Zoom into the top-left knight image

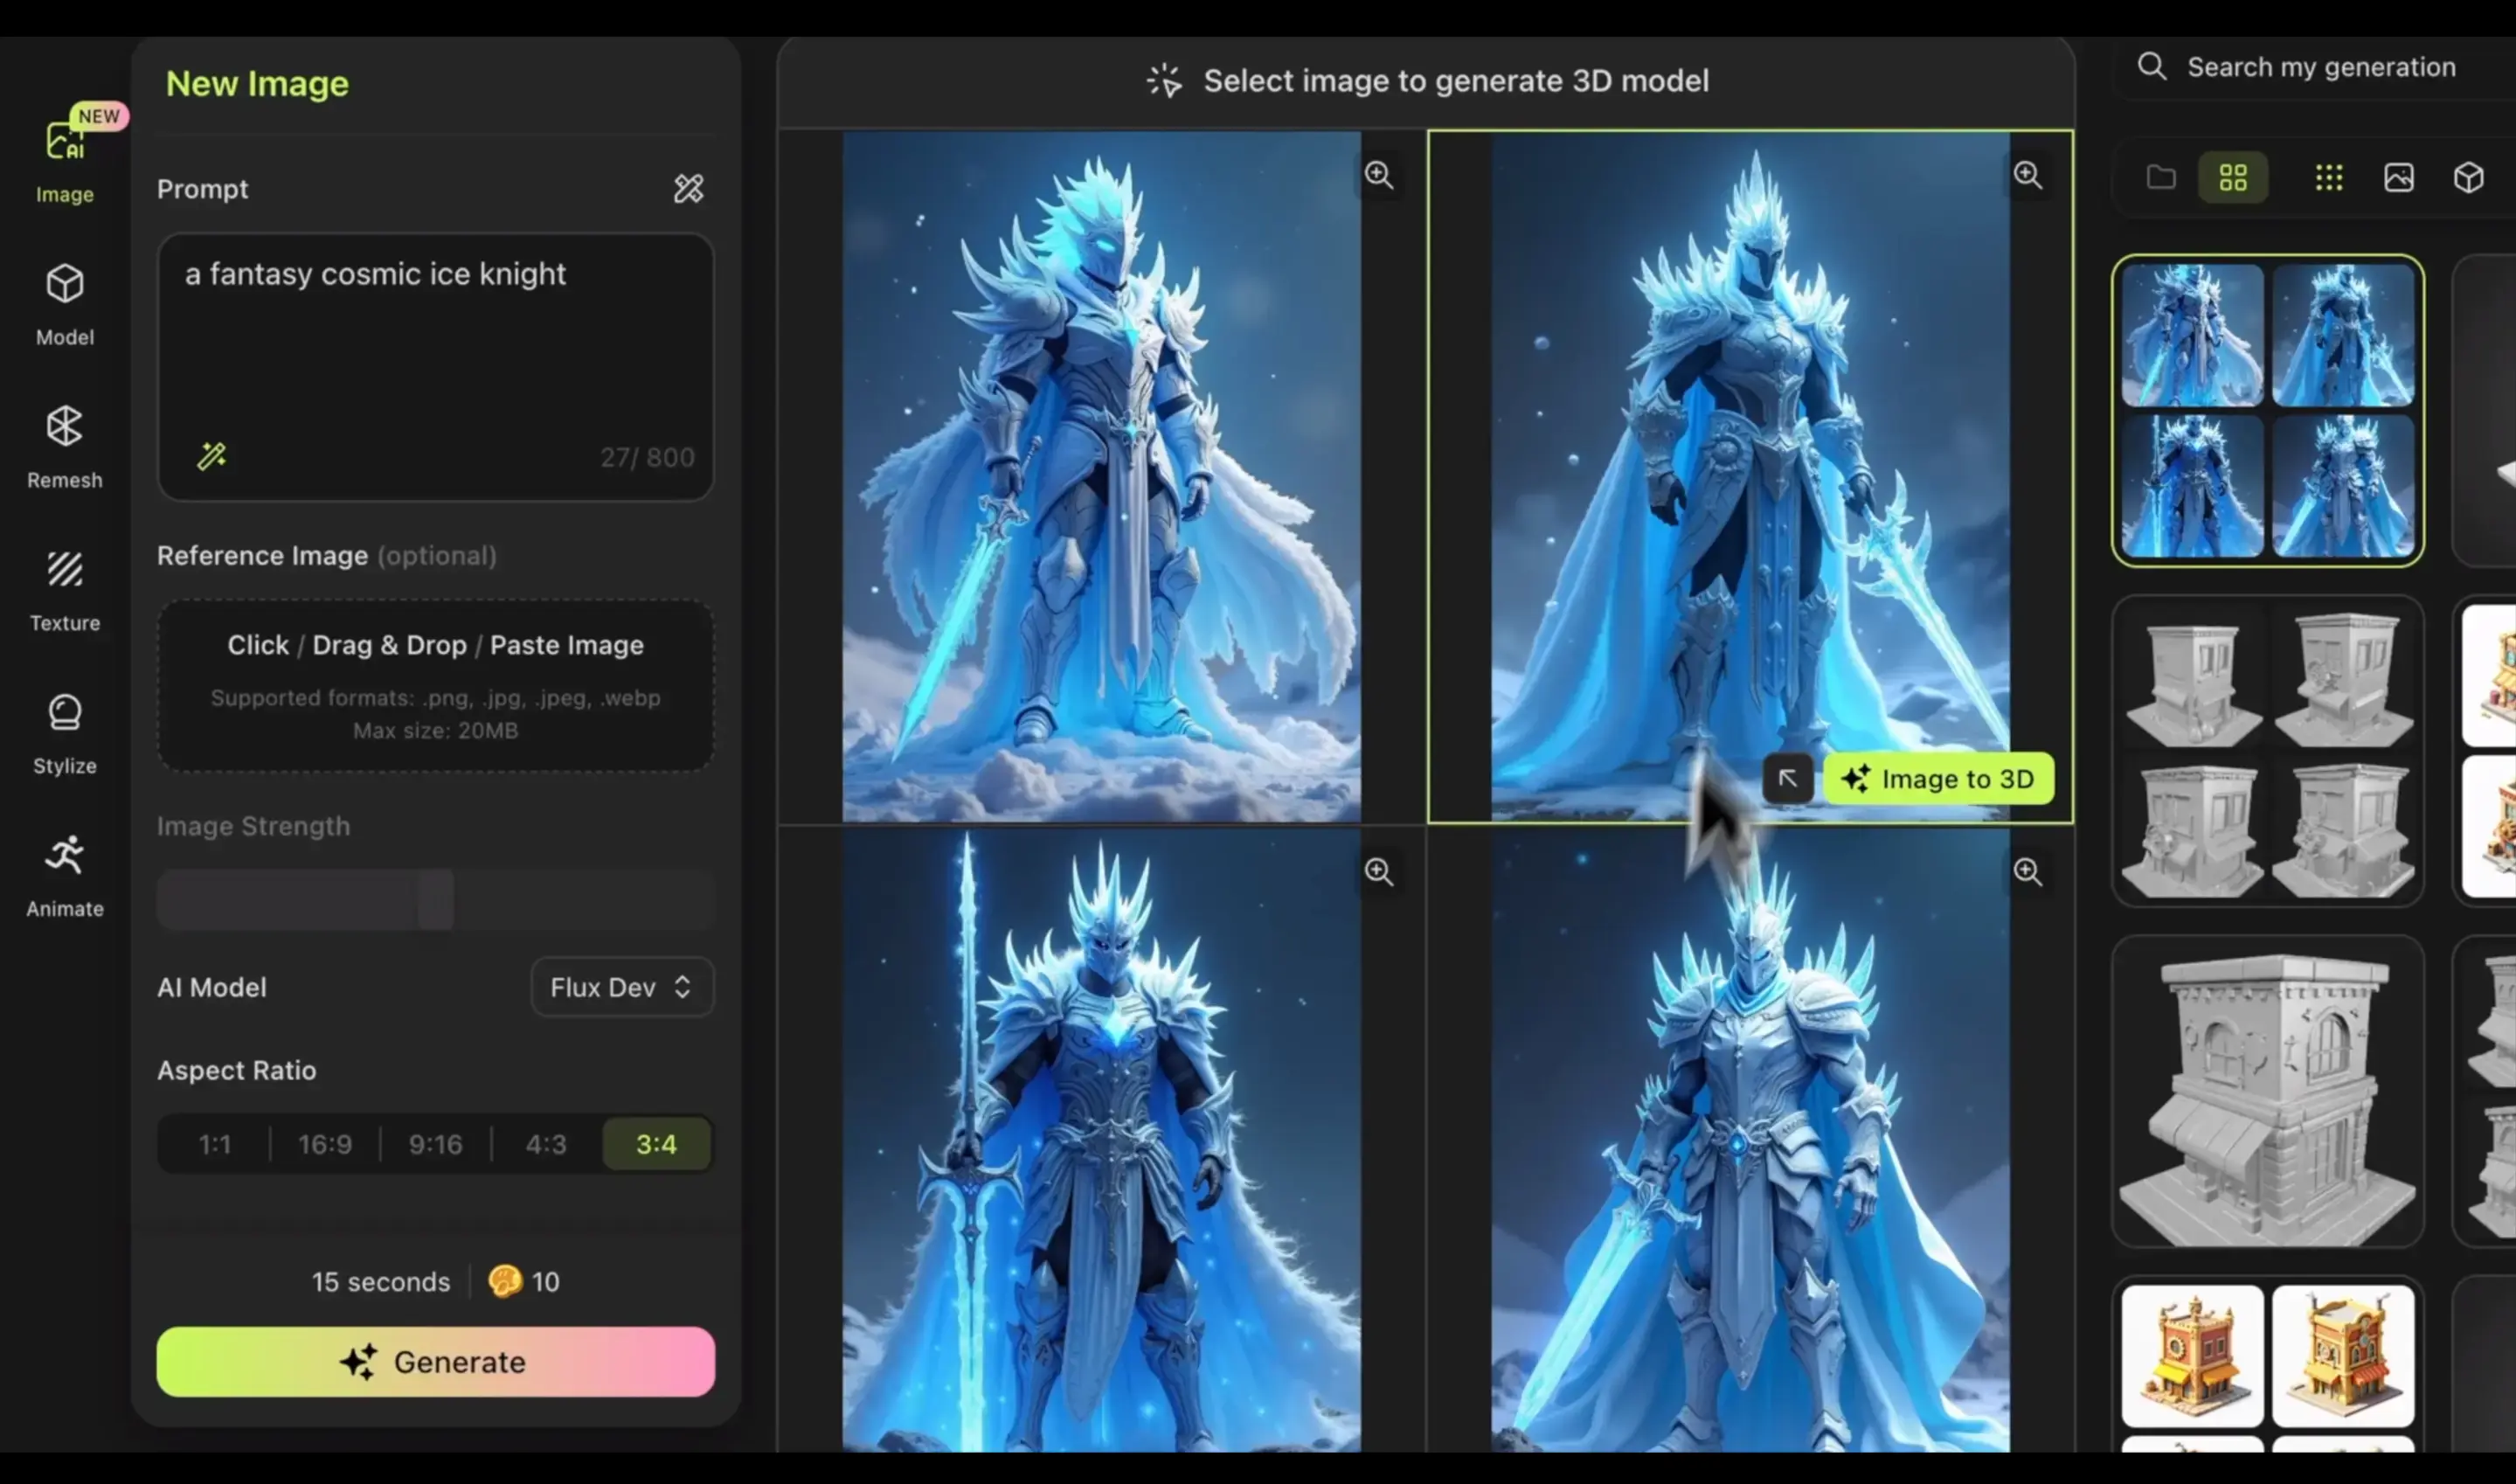[1378, 175]
